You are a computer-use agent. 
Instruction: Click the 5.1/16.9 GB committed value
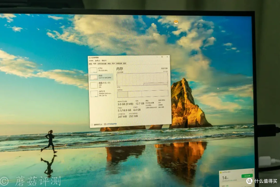point(124,110)
